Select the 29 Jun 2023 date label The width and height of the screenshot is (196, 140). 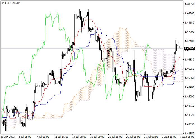coord(8,137)
